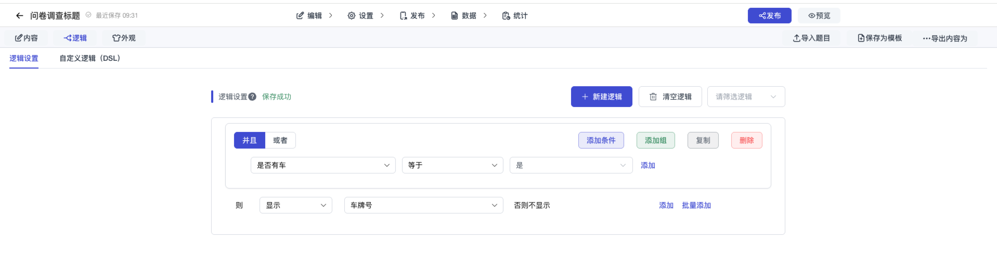Viewport: 997px width, 267px height.
Task: Click 导出内容为
Action: click(x=945, y=38)
